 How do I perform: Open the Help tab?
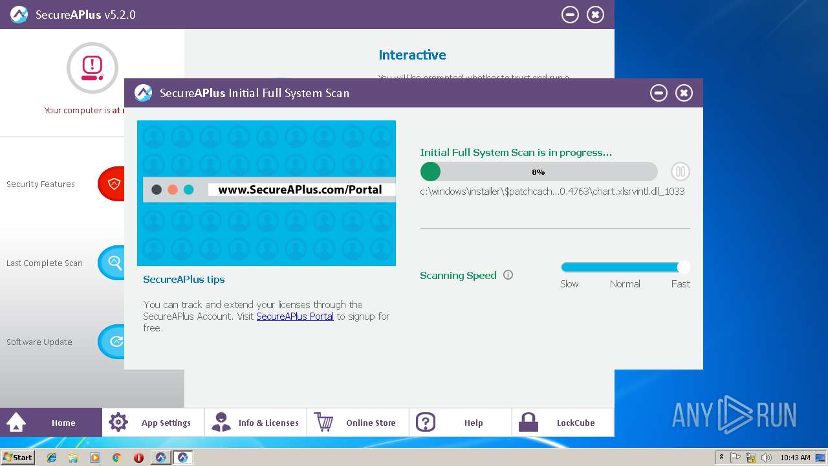pyautogui.click(x=460, y=423)
